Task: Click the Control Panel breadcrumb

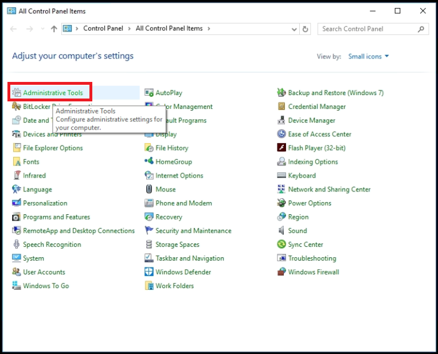Action: tap(103, 29)
